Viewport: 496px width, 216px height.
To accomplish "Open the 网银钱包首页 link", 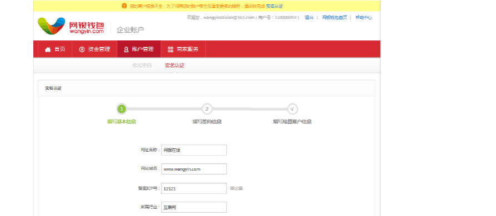I will tap(334, 18).
